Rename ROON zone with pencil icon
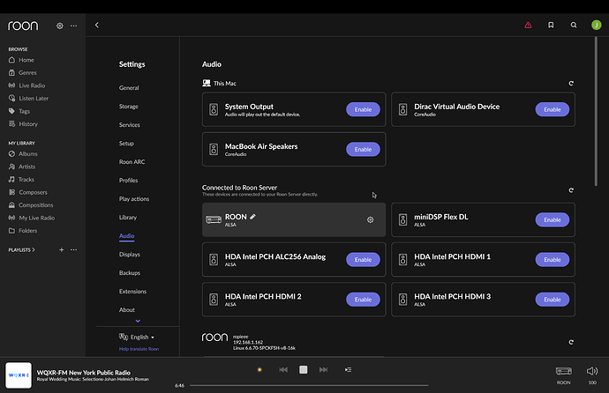The image size is (609, 393). (252, 217)
